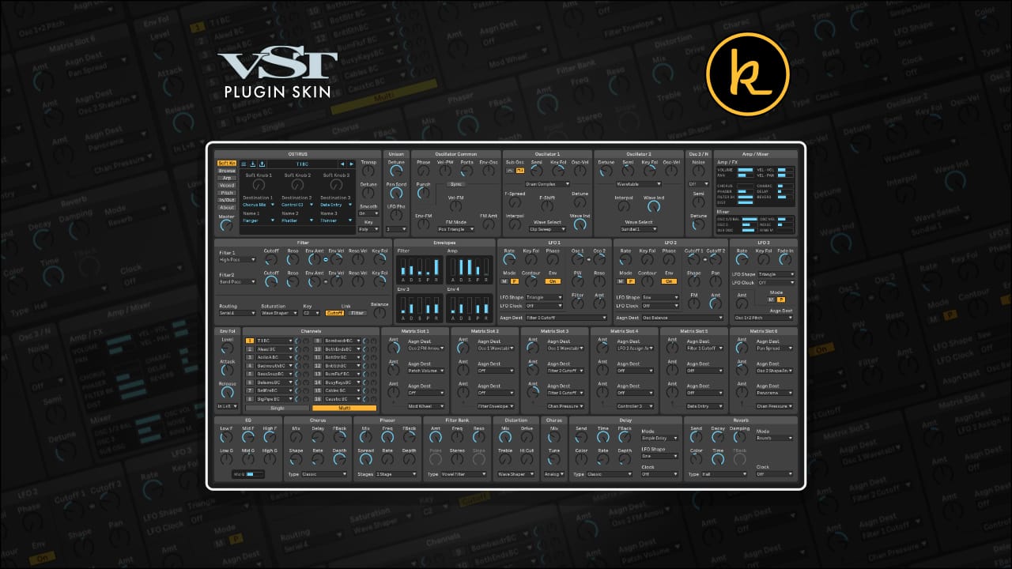1012x569 pixels.
Task: Adjust the Mixer OSC VOL bar
Action: click(786, 219)
